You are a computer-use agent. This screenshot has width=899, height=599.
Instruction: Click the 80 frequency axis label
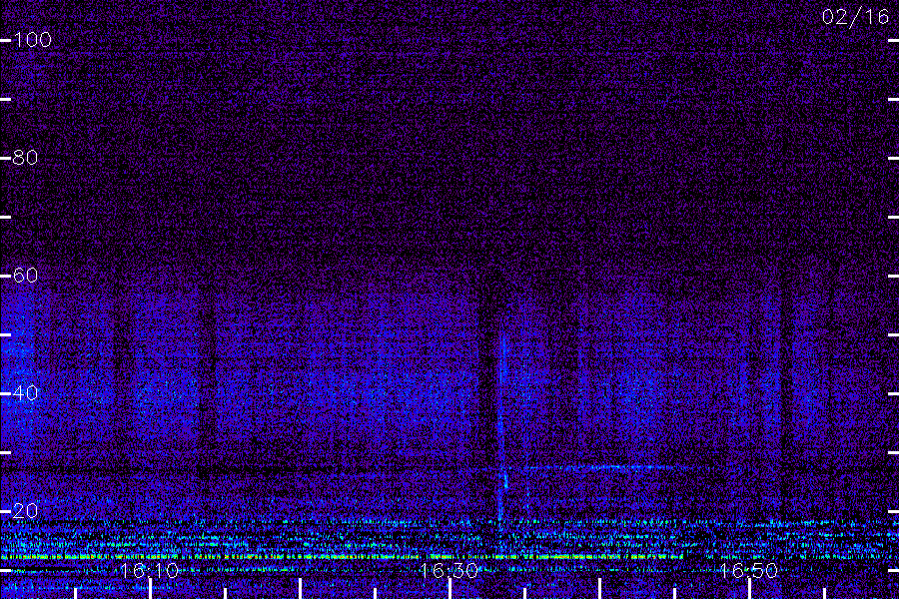(25, 157)
